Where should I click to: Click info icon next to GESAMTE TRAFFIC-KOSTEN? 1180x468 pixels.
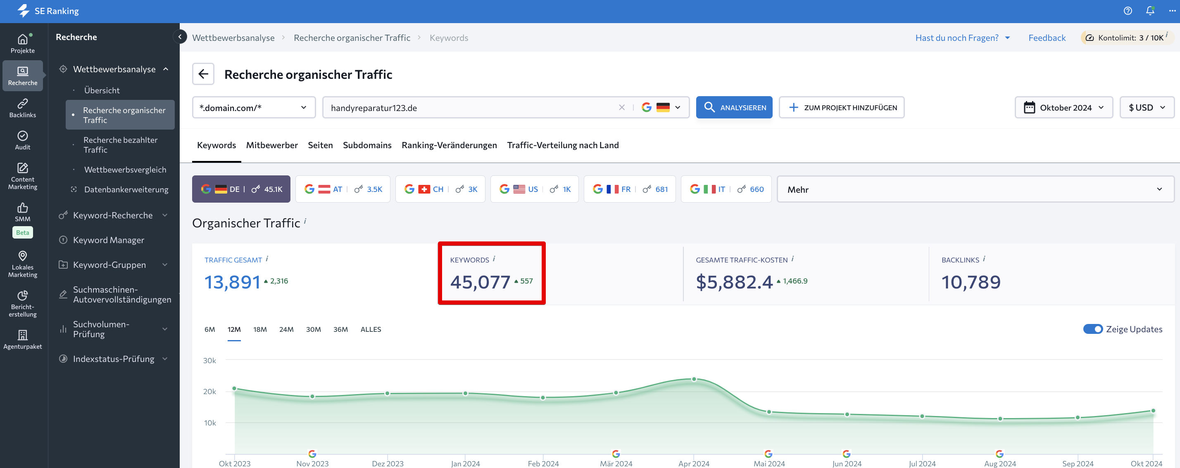click(x=792, y=258)
